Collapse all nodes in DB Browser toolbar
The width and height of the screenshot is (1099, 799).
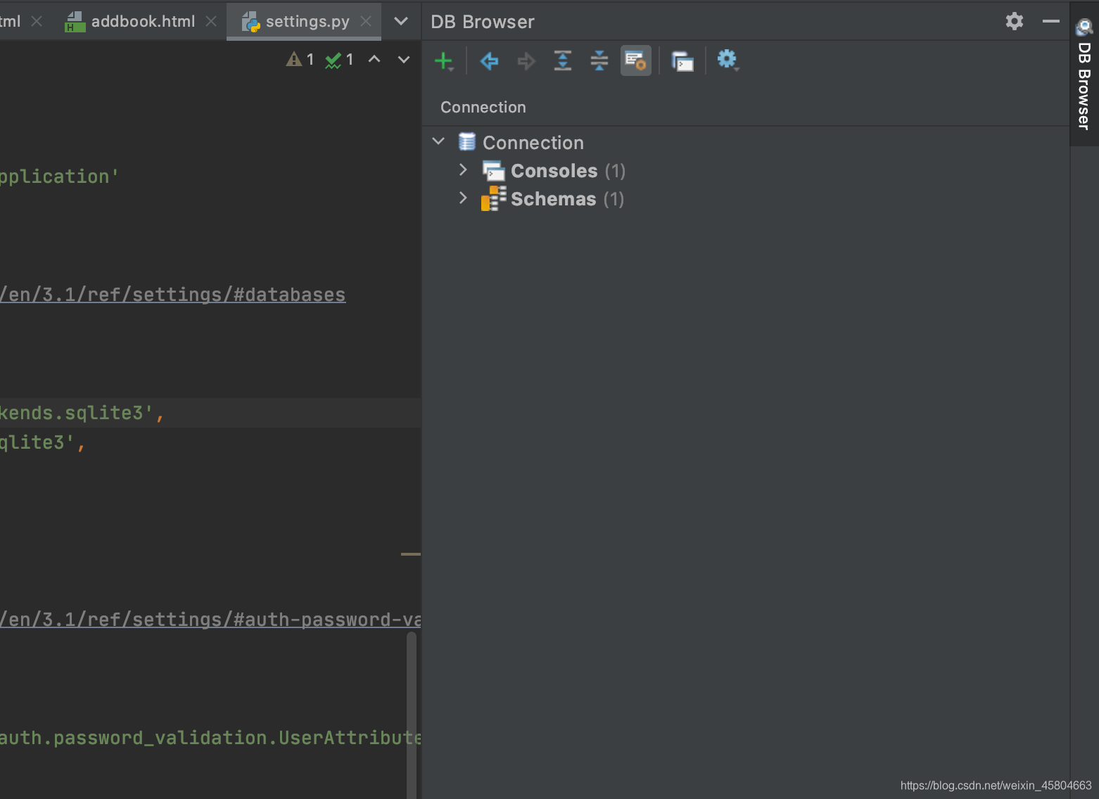coord(599,60)
